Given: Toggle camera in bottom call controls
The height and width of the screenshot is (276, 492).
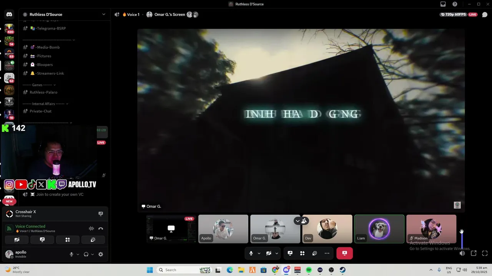Looking at the screenshot, I should click(x=269, y=253).
